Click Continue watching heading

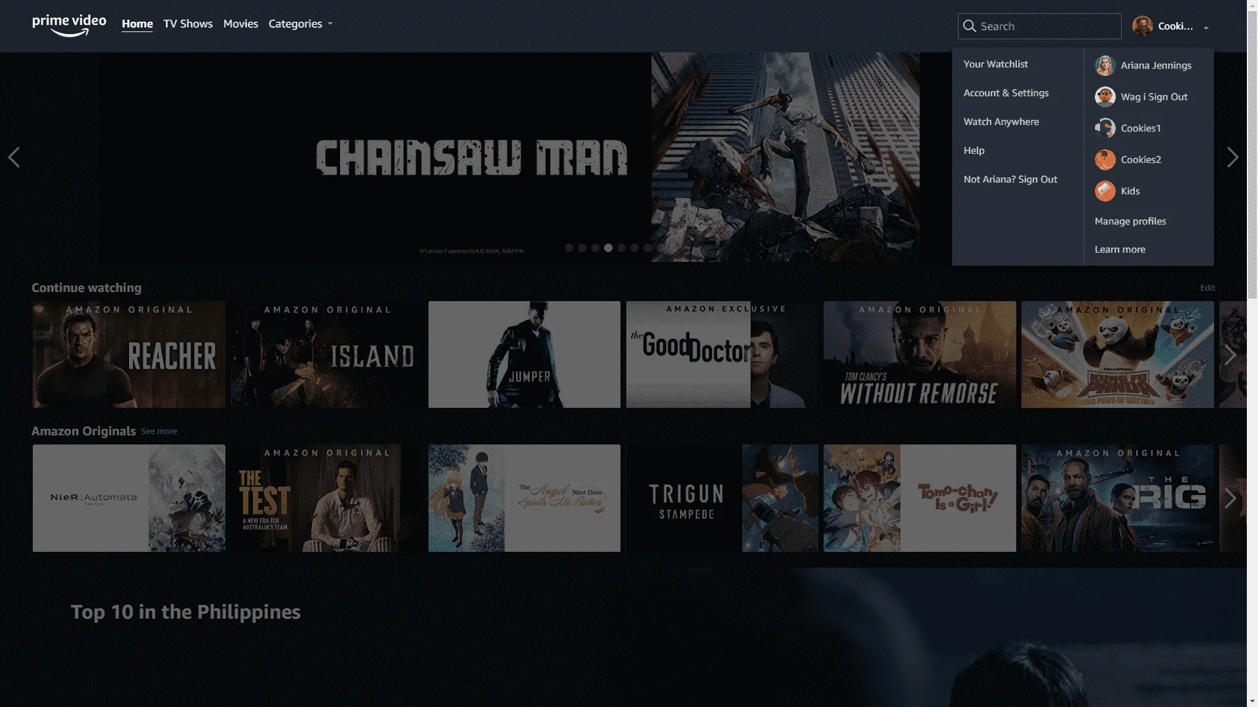[x=86, y=288]
